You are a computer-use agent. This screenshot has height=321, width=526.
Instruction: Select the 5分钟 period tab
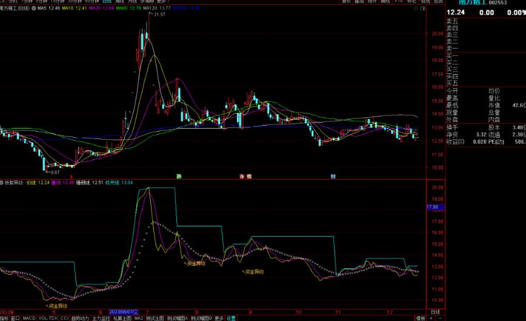(42, 1)
